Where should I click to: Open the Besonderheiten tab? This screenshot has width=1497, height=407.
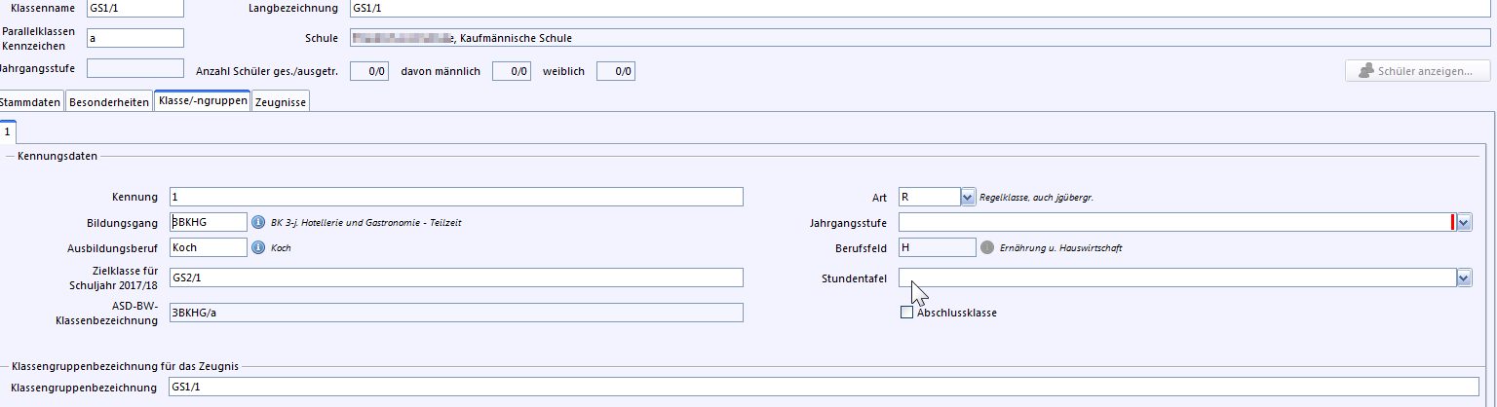coord(109,102)
